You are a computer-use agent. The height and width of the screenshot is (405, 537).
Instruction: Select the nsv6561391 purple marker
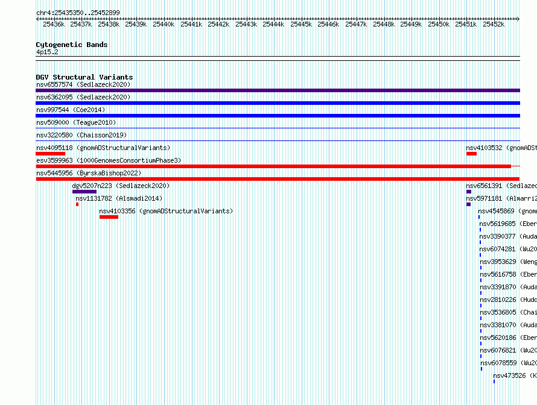click(x=469, y=192)
